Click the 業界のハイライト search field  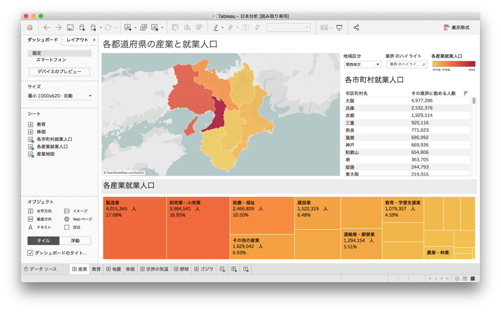click(406, 65)
